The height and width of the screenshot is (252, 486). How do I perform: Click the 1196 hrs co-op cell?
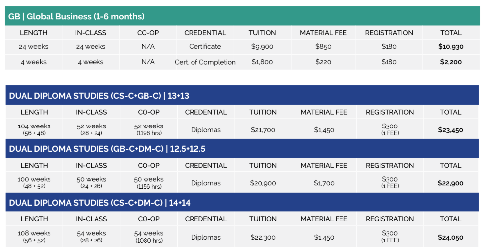(x=148, y=133)
